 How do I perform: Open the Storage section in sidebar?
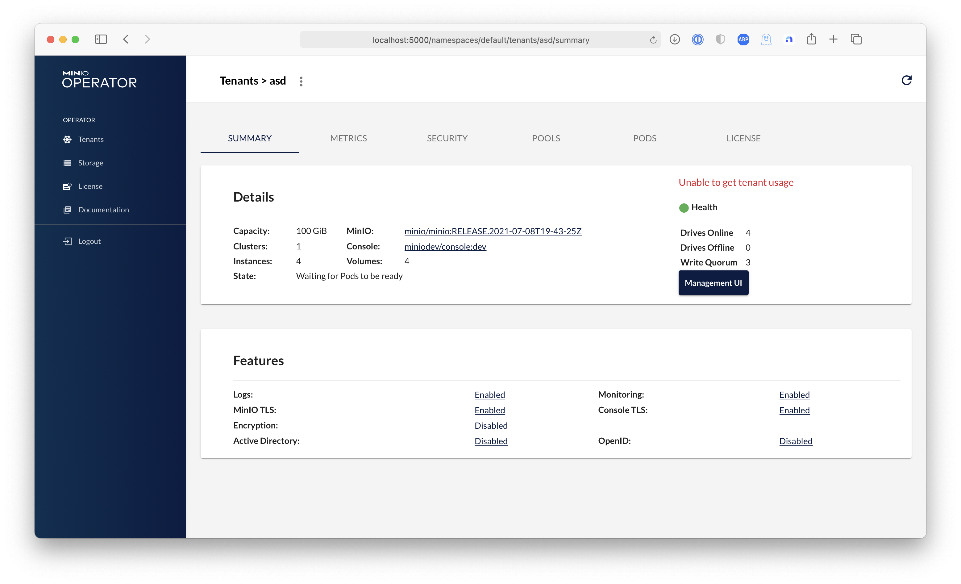[x=90, y=163]
